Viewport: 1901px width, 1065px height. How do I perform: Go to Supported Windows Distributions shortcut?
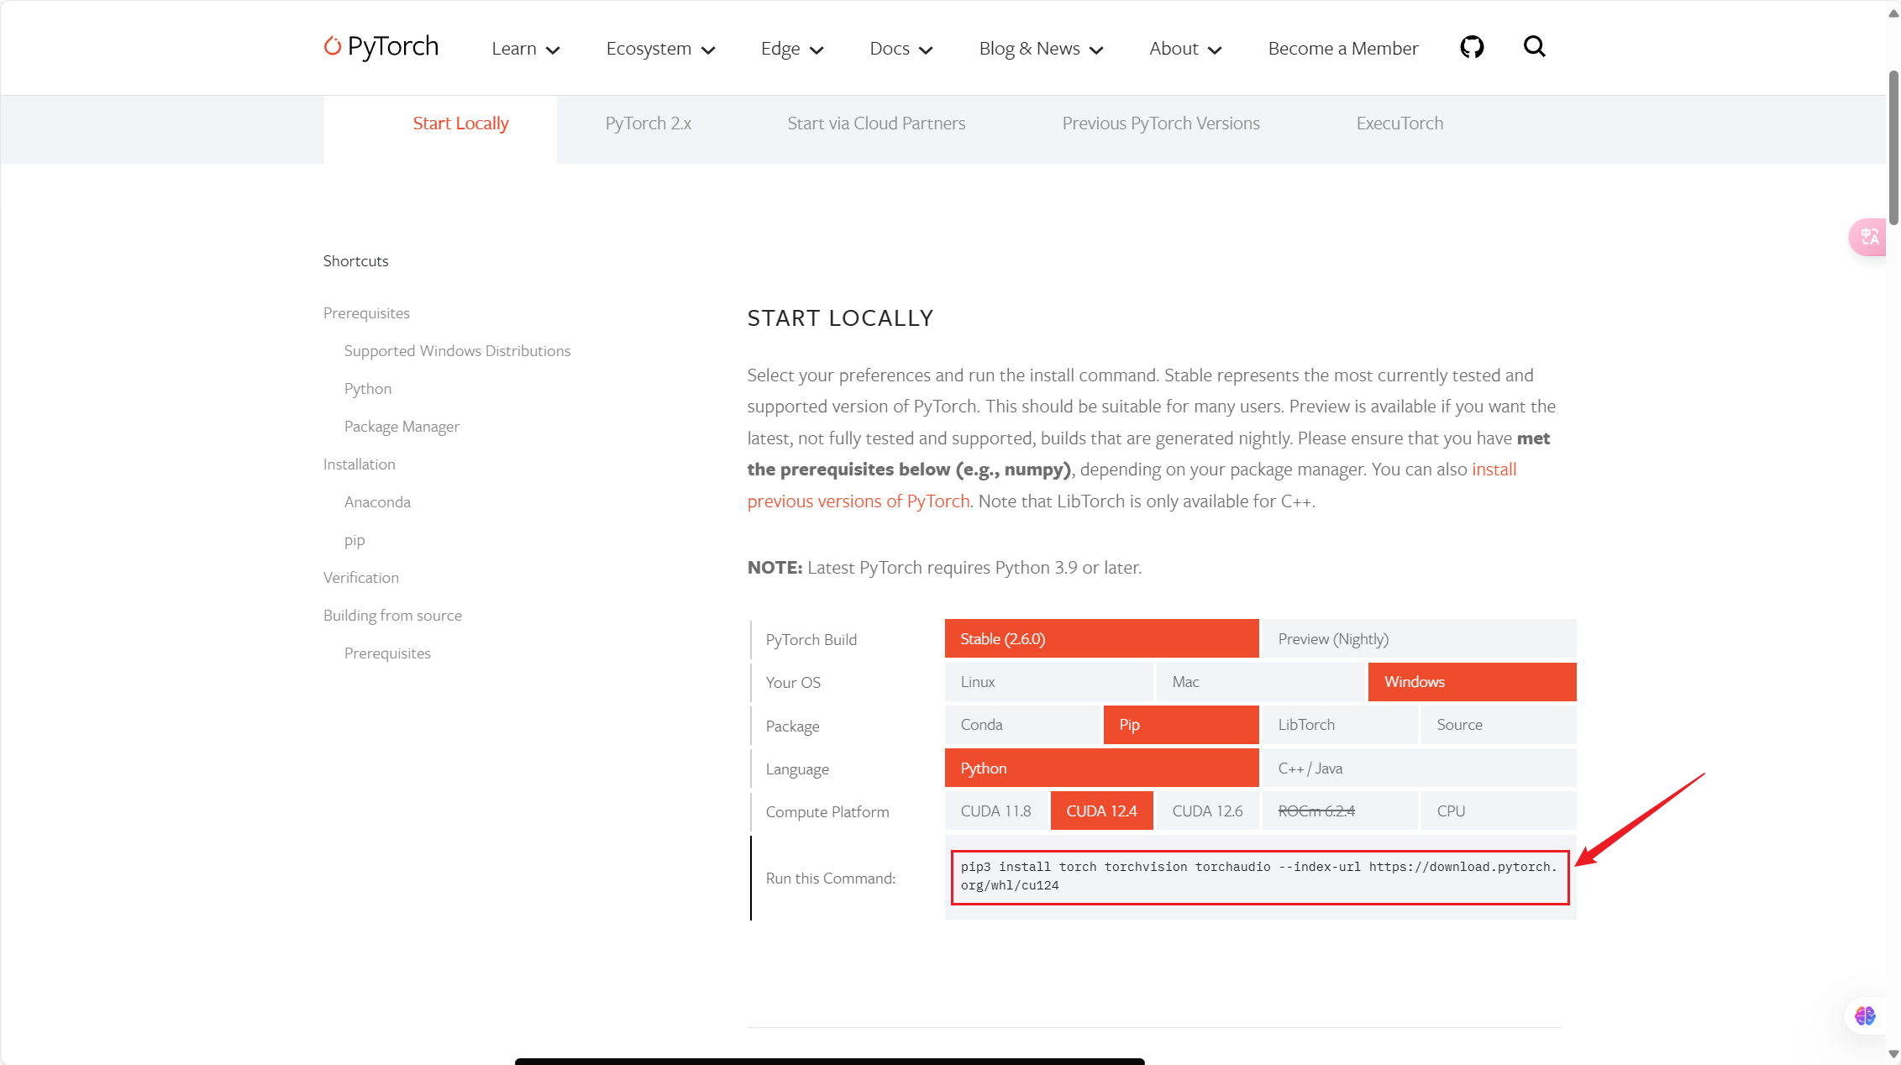pyautogui.click(x=457, y=351)
